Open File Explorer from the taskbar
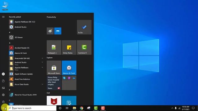 pyautogui.click(x=74, y=108)
